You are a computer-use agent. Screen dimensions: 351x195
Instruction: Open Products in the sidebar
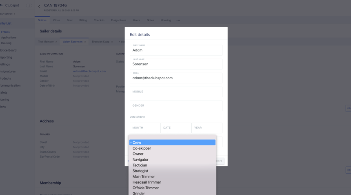[5, 78]
